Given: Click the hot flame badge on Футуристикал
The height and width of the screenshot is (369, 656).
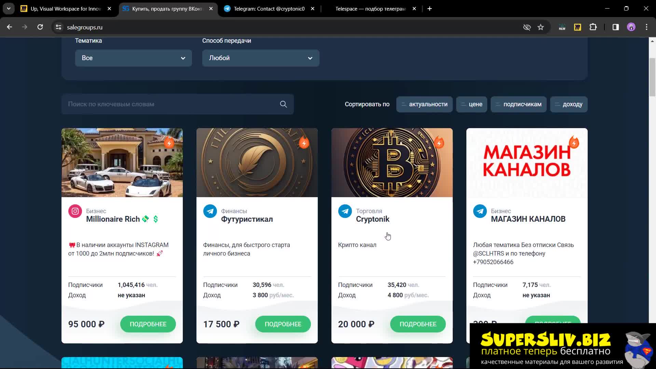Looking at the screenshot, I should 304,142.
